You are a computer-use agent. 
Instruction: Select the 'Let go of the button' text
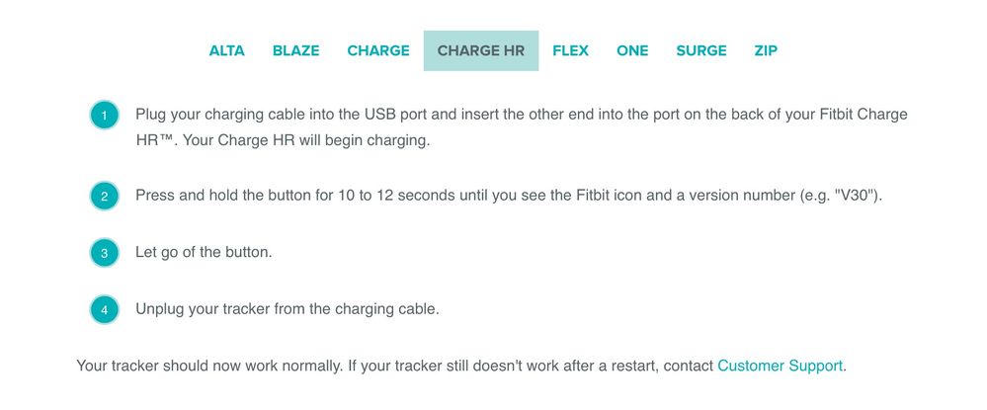(x=204, y=253)
